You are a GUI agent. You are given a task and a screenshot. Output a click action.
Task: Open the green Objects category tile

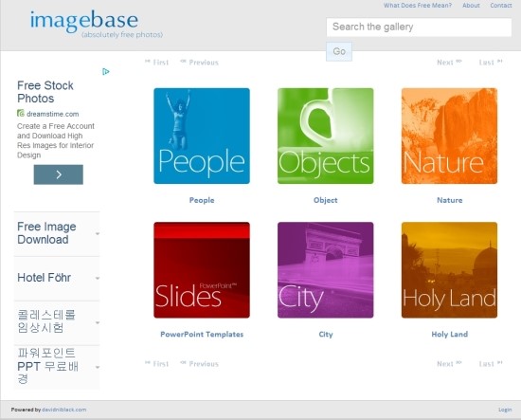pyautogui.click(x=326, y=136)
